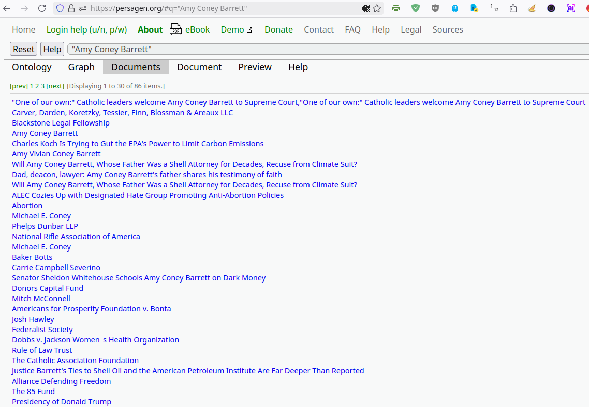Screen dimensions: 589x407
Task: Open the purple AI extension
Action: (x=570, y=8)
